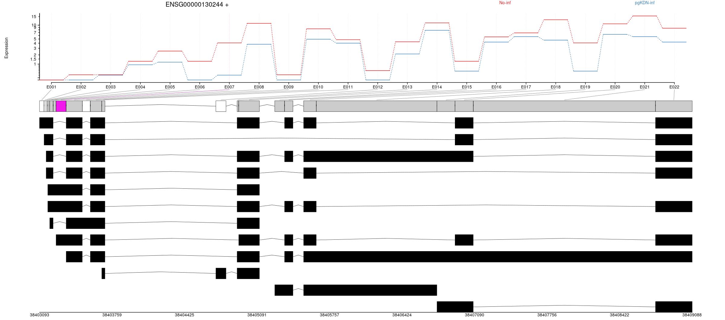725x320 pixels.
Task: Click the E018 exon label
Action: (x=556, y=87)
